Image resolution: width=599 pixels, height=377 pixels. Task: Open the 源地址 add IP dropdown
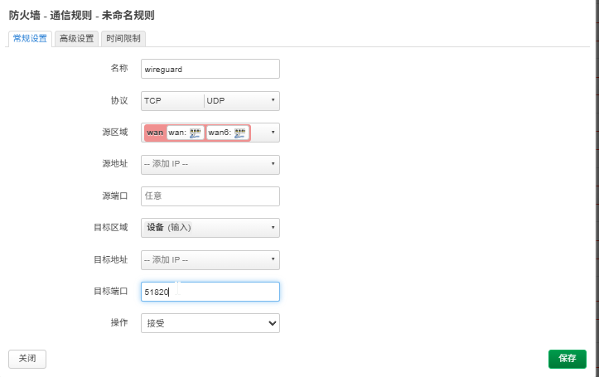pyautogui.click(x=210, y=164)
